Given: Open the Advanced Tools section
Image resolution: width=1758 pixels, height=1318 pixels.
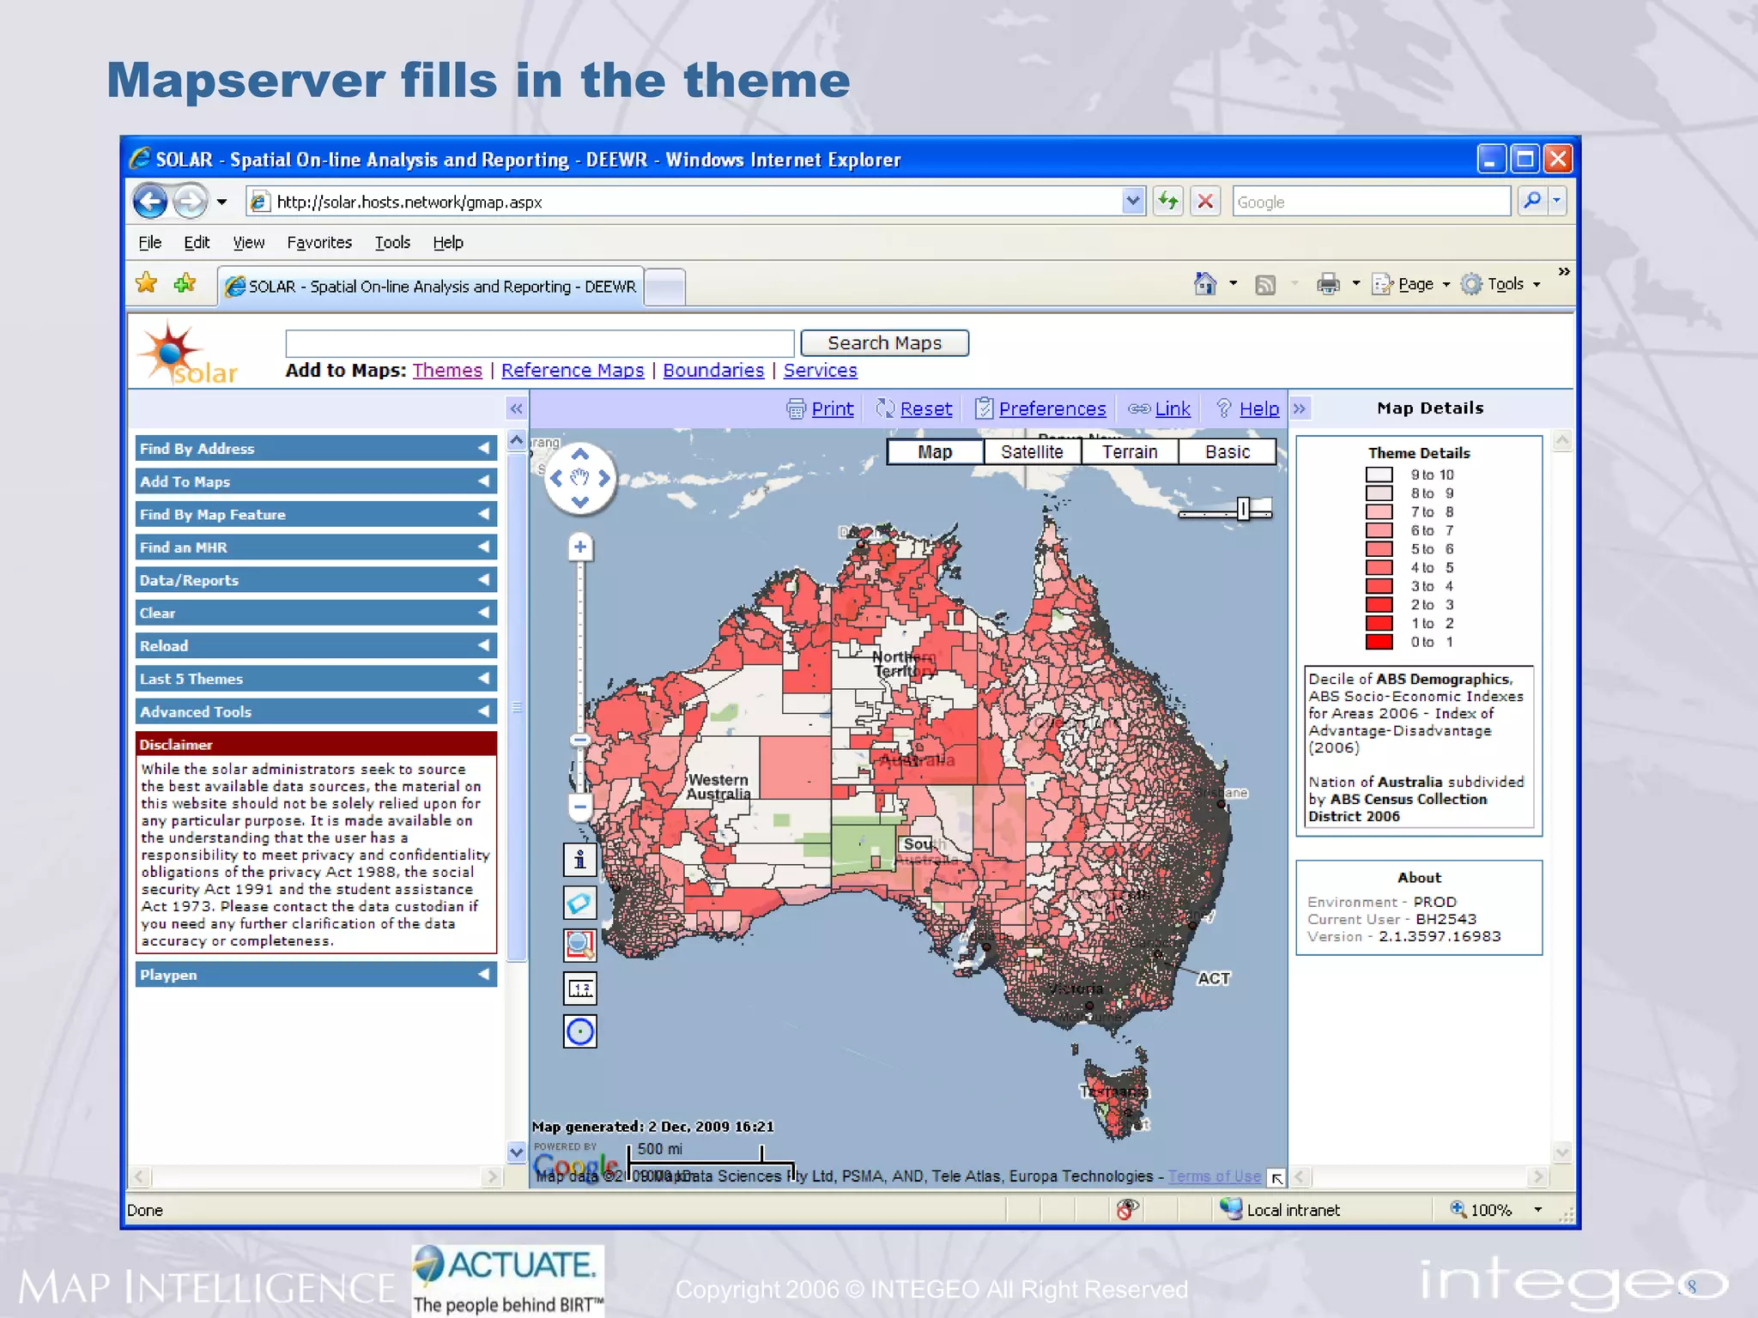Looking at the screenshot, I should [316, 711].
